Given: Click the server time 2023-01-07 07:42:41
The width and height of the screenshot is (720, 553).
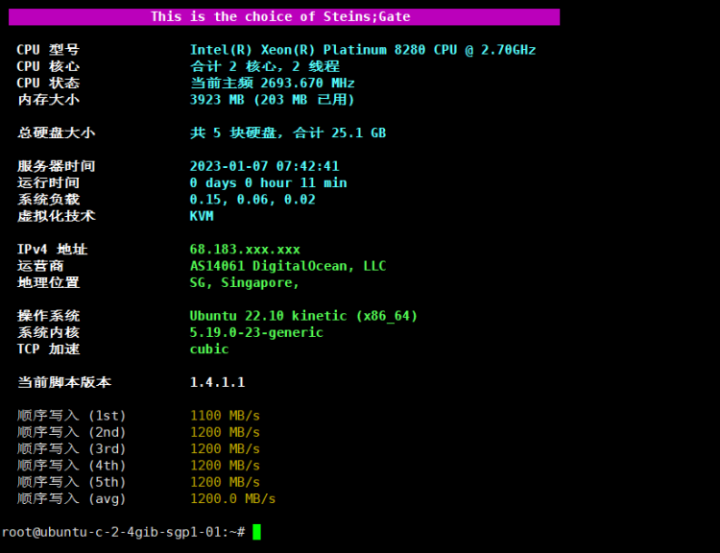Looking at the screenshot, I should coord(264,166).
